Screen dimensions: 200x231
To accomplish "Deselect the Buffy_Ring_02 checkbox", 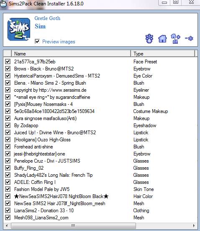I will tap(8, 168).
